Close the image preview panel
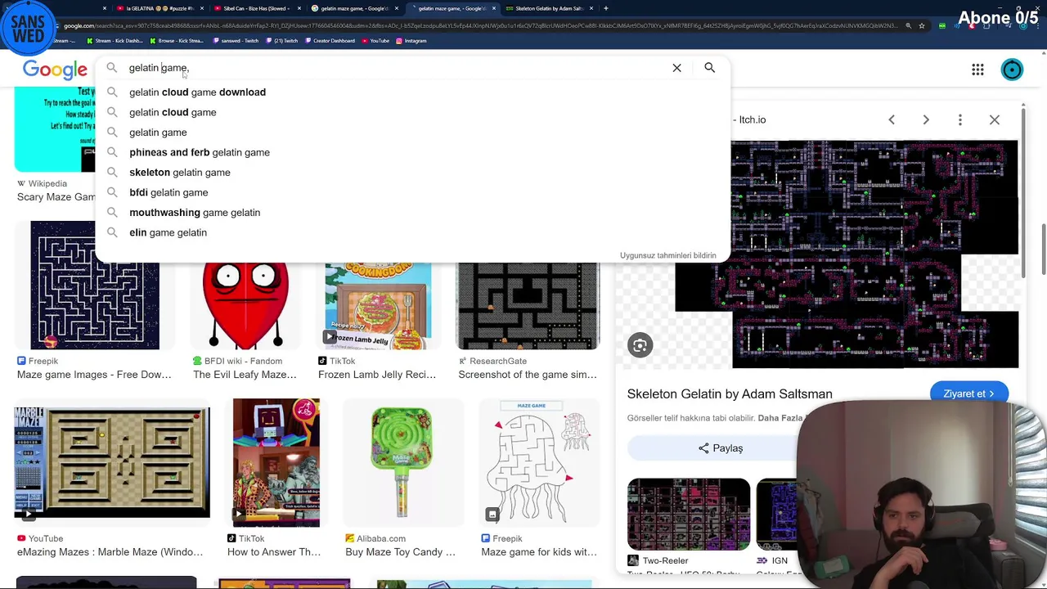Image resolution: width=1047 pixels, height=589 pixels. click(x=995, y=119)
